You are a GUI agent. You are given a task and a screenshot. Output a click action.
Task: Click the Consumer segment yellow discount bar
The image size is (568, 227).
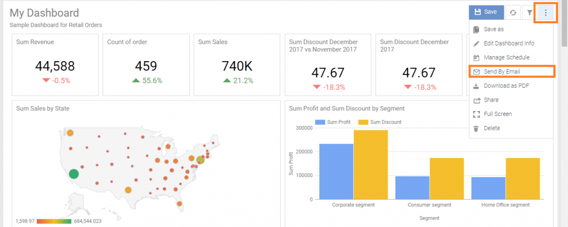(447, 178)
